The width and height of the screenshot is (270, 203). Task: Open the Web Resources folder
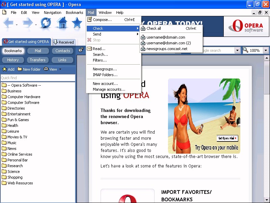click(17, 183)
